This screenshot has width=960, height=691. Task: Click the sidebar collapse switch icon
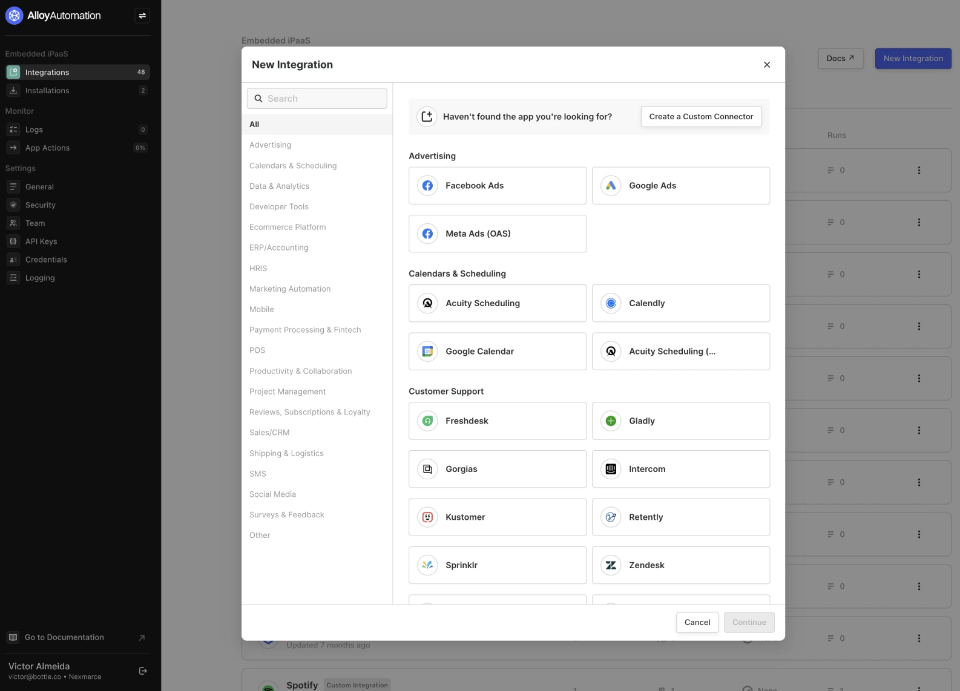142,16
